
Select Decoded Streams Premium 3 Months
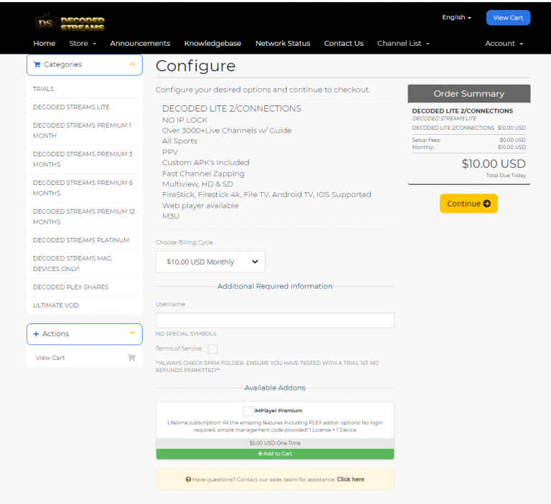click(85, 159)
